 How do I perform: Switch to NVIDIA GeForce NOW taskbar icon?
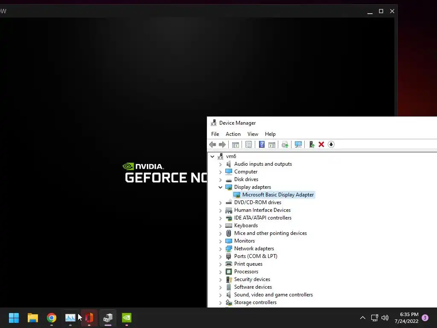coord(127,318)
